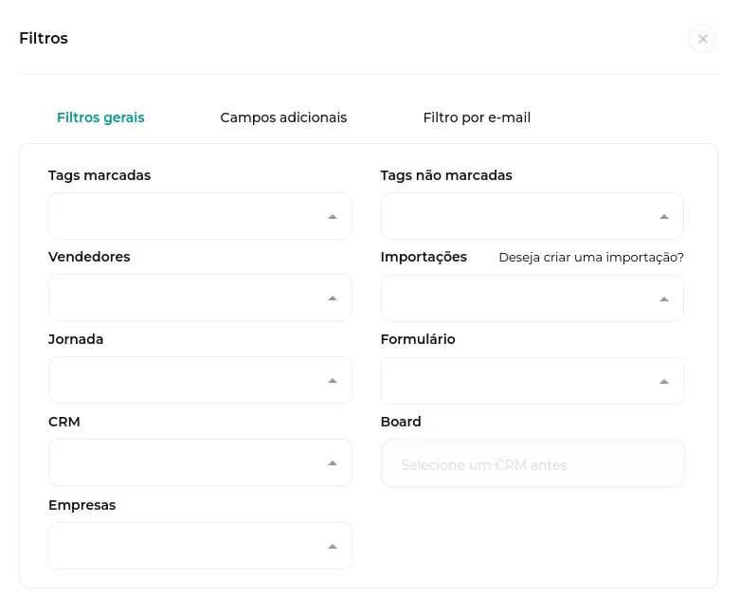Click the Tags não marcadas arrow icon

(x=664, y=217)
